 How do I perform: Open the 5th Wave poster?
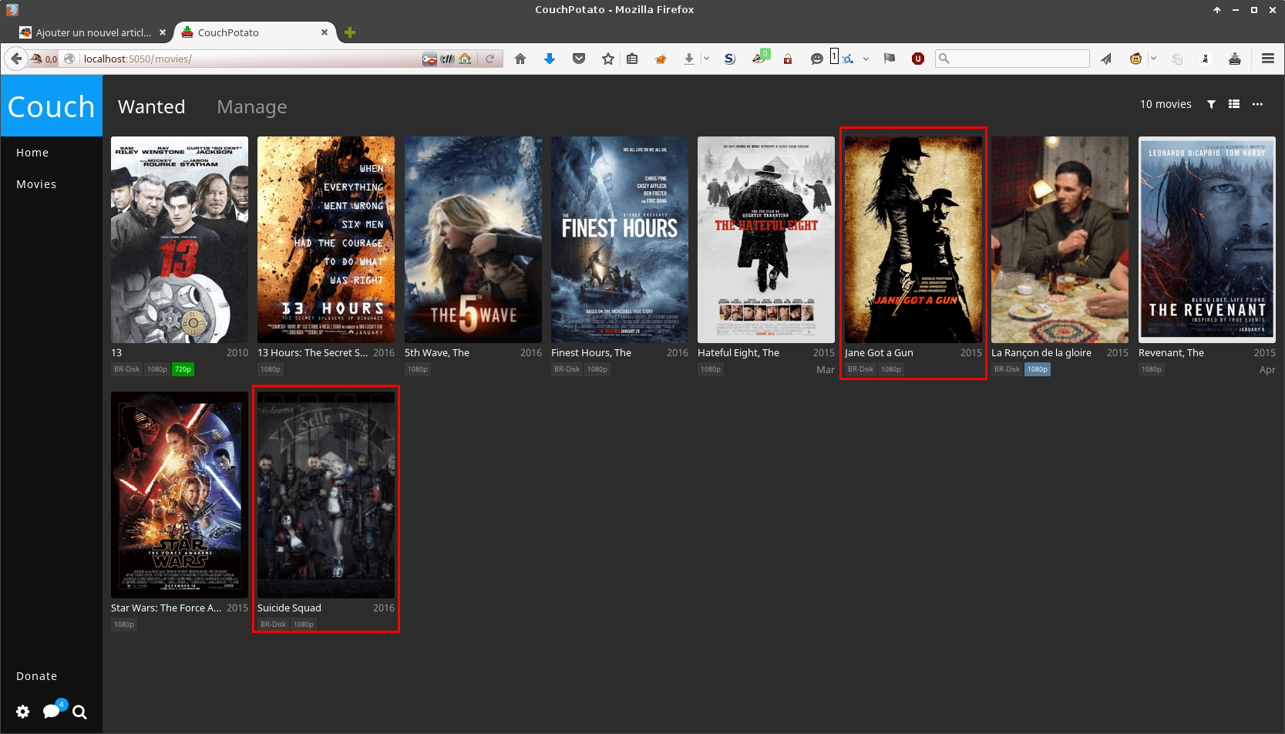point(473,240)
